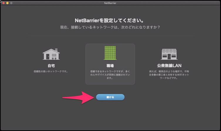
Task: Click the 職場 description starting 信頼できるネットワーク
Action: (x=110, y=75)
